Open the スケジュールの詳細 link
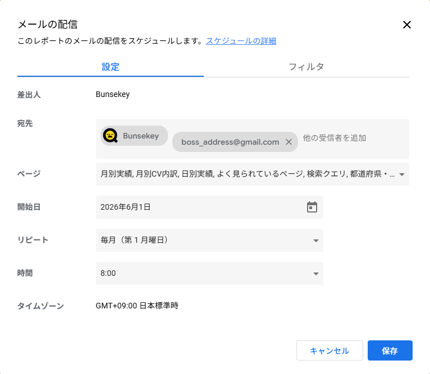The width and height of the screenshot is (430, 374). click(241, 41)
